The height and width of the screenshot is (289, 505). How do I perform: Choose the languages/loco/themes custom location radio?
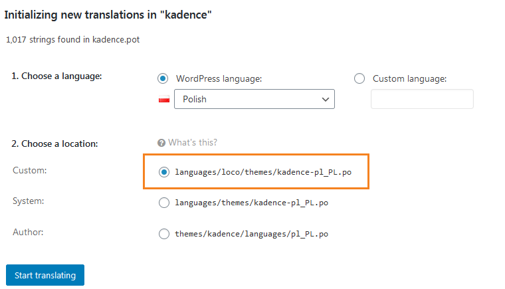pos(164,172)
